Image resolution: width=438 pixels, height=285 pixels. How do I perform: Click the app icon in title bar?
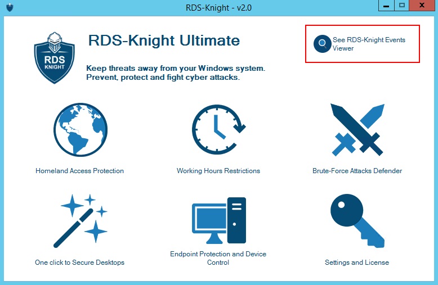[10, 7]
